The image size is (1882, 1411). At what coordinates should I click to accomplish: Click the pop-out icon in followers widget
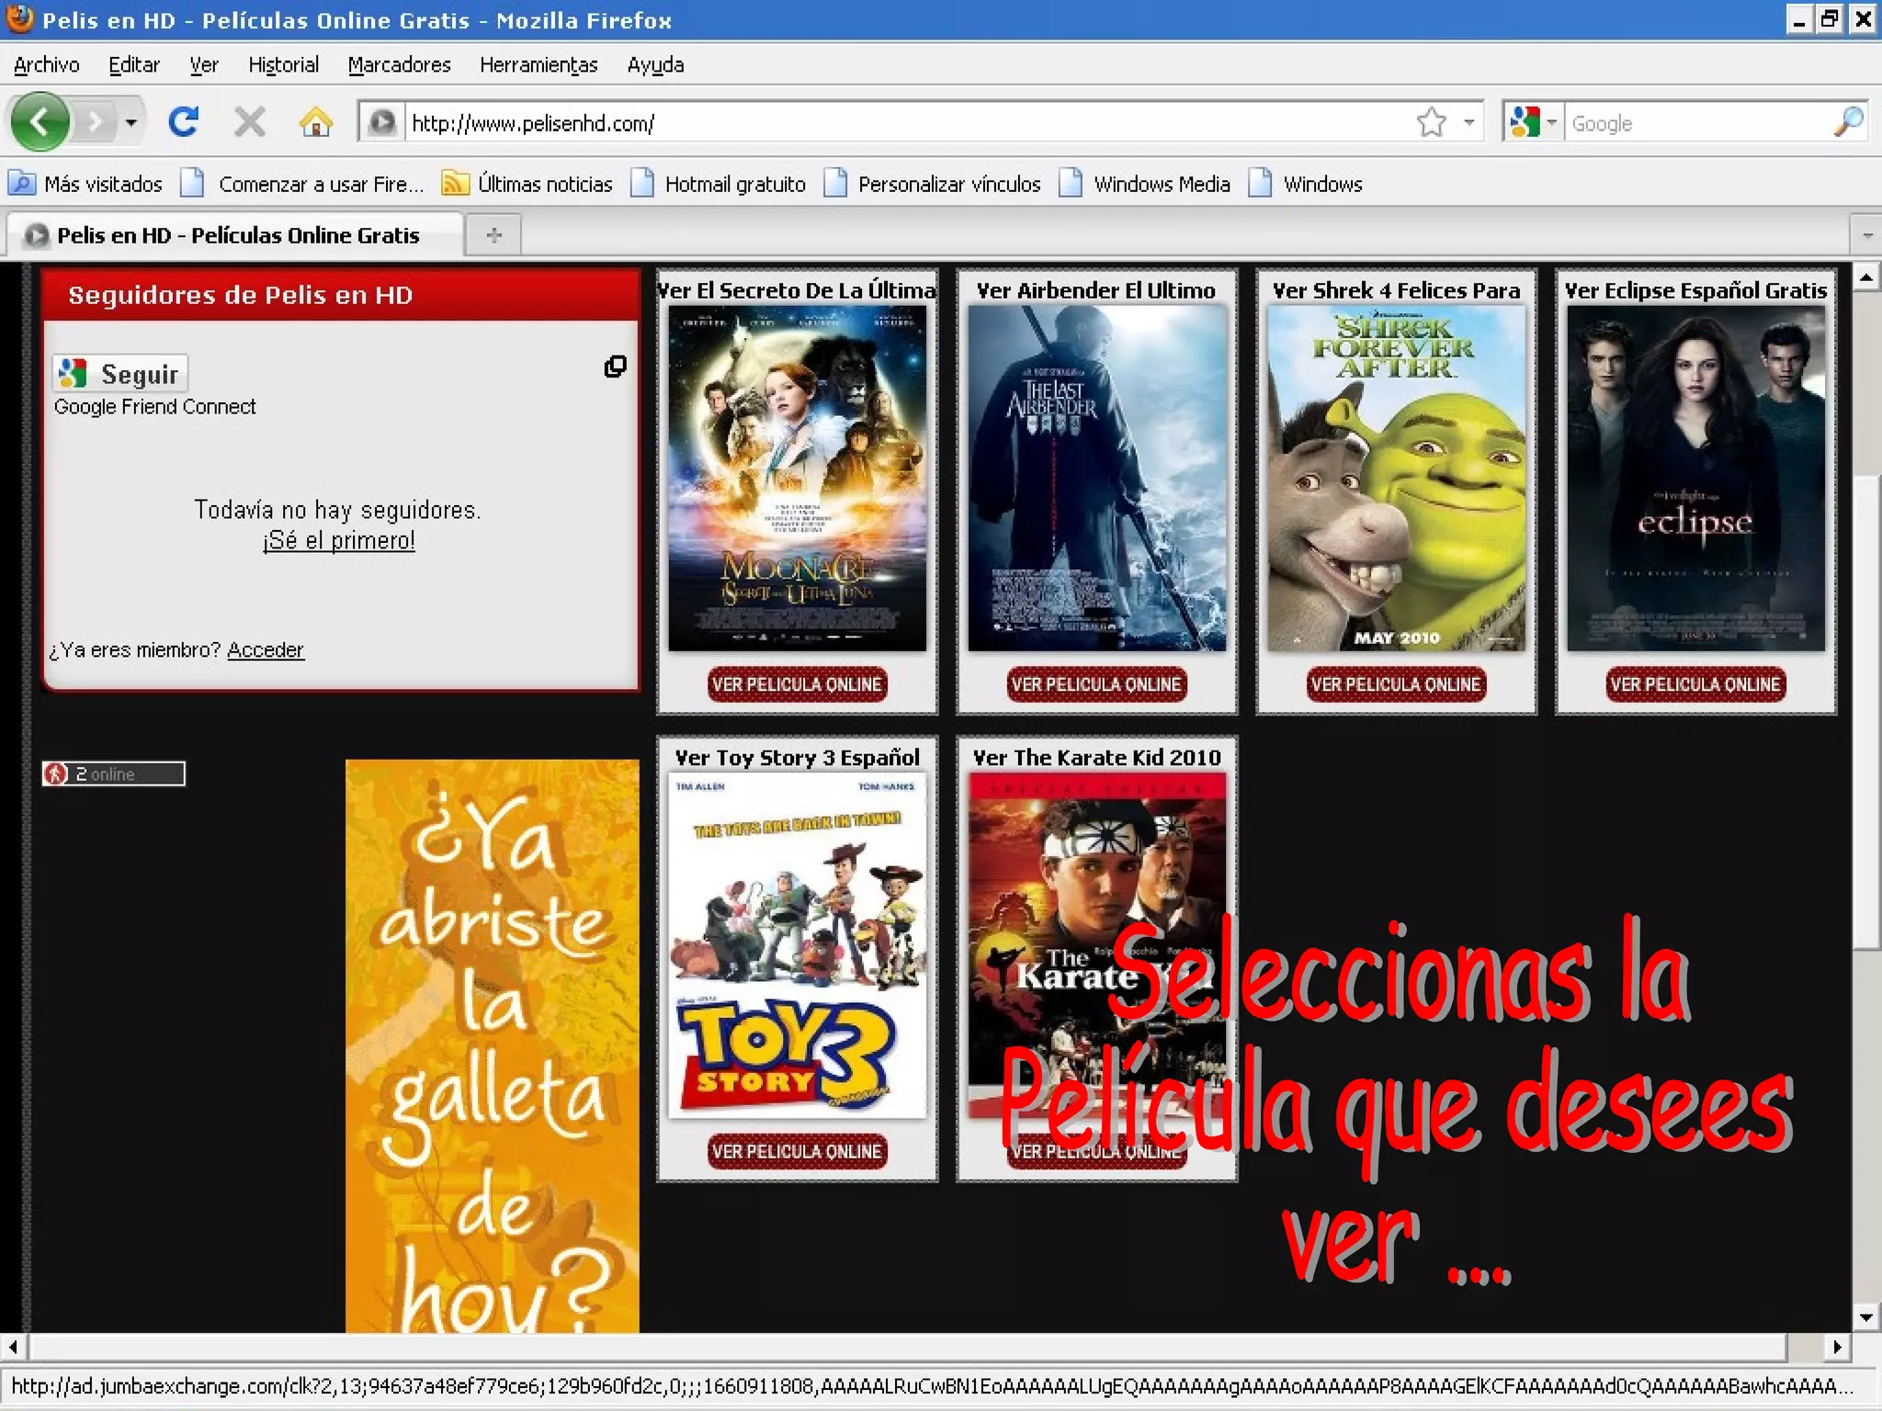[x=615, y=367]
